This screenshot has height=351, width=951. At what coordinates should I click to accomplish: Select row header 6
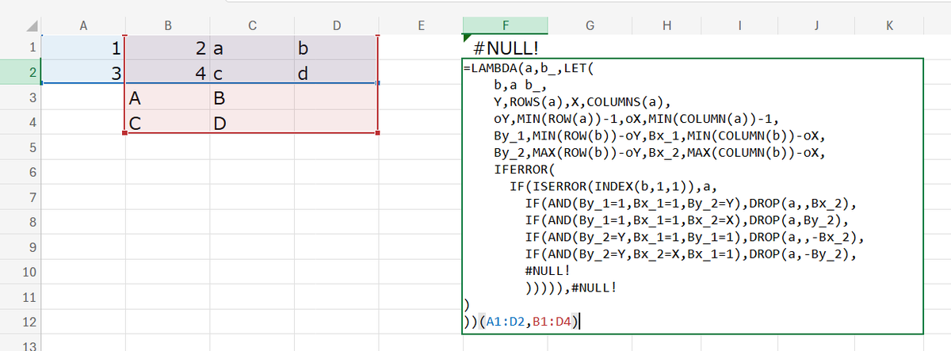coord(20,173)
